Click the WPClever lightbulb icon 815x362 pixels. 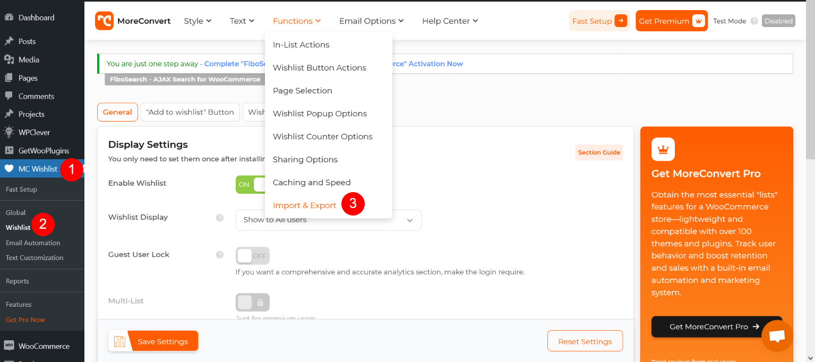coord(8,132)
